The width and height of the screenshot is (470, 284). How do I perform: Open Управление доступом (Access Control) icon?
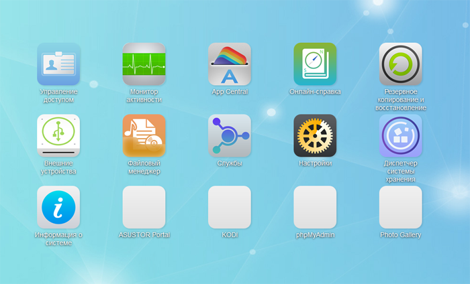(58, 64)
